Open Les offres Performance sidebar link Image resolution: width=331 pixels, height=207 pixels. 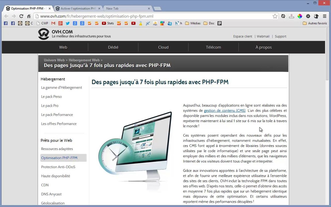click(x=59, y=124)
